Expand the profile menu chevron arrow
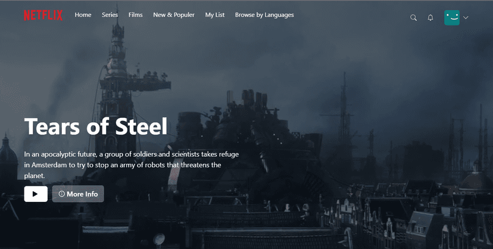Viewport: 493px width, 249px height. [466, 18]
